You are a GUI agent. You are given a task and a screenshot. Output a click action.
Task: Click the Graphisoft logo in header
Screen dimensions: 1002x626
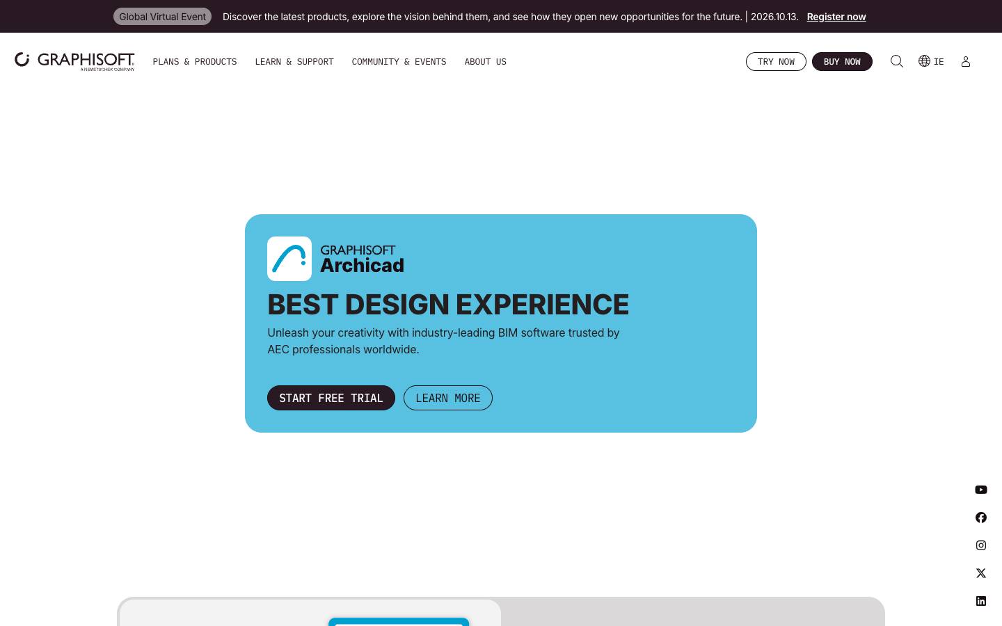pos(74,61)
